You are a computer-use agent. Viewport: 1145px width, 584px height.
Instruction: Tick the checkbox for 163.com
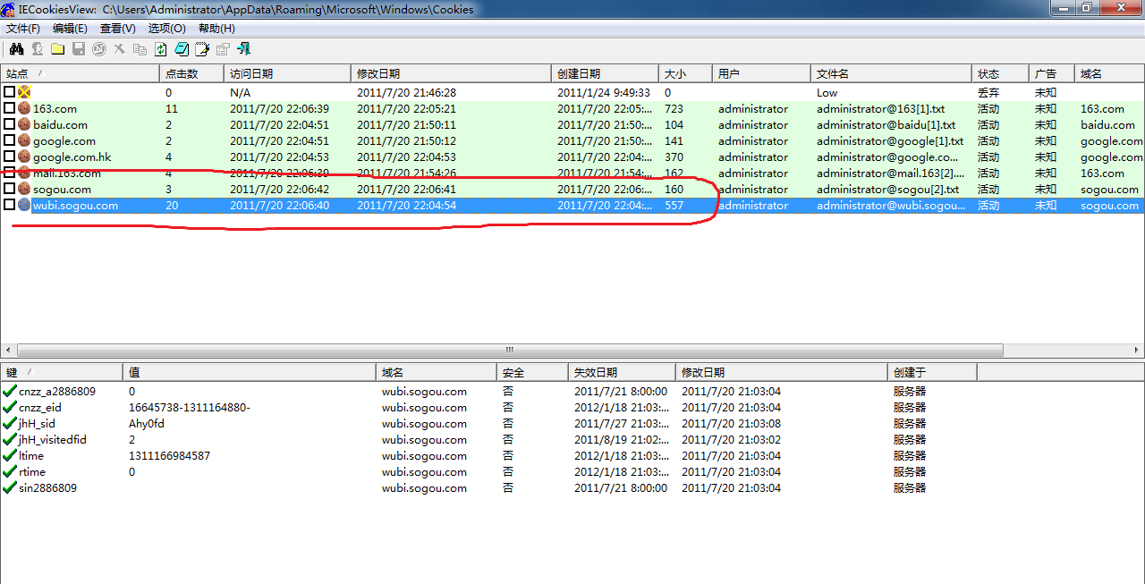click(9, 108)
